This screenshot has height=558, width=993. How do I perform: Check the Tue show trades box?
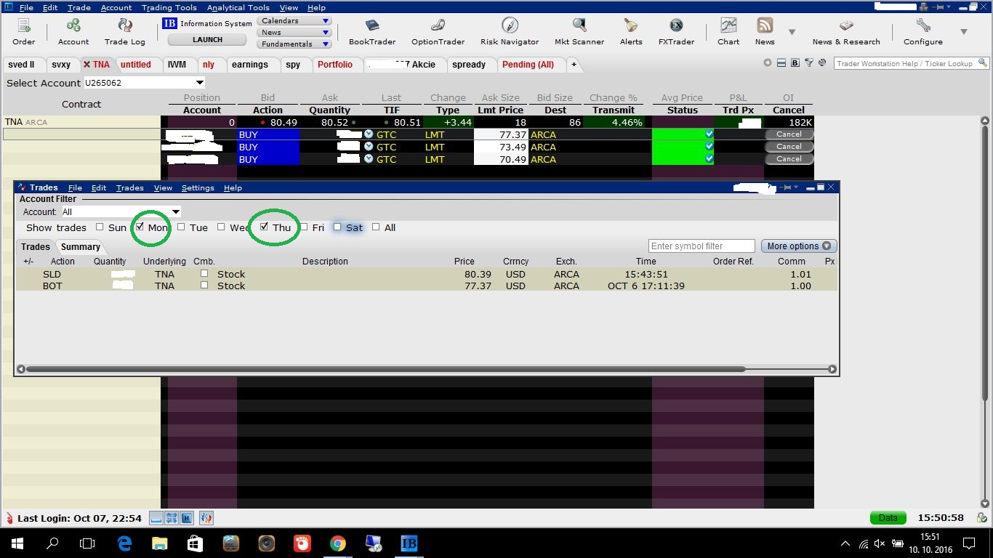[x=181, y=227]
